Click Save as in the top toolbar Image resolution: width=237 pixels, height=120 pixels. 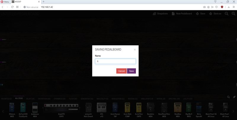pyautogui.click(x=215, y=14)
